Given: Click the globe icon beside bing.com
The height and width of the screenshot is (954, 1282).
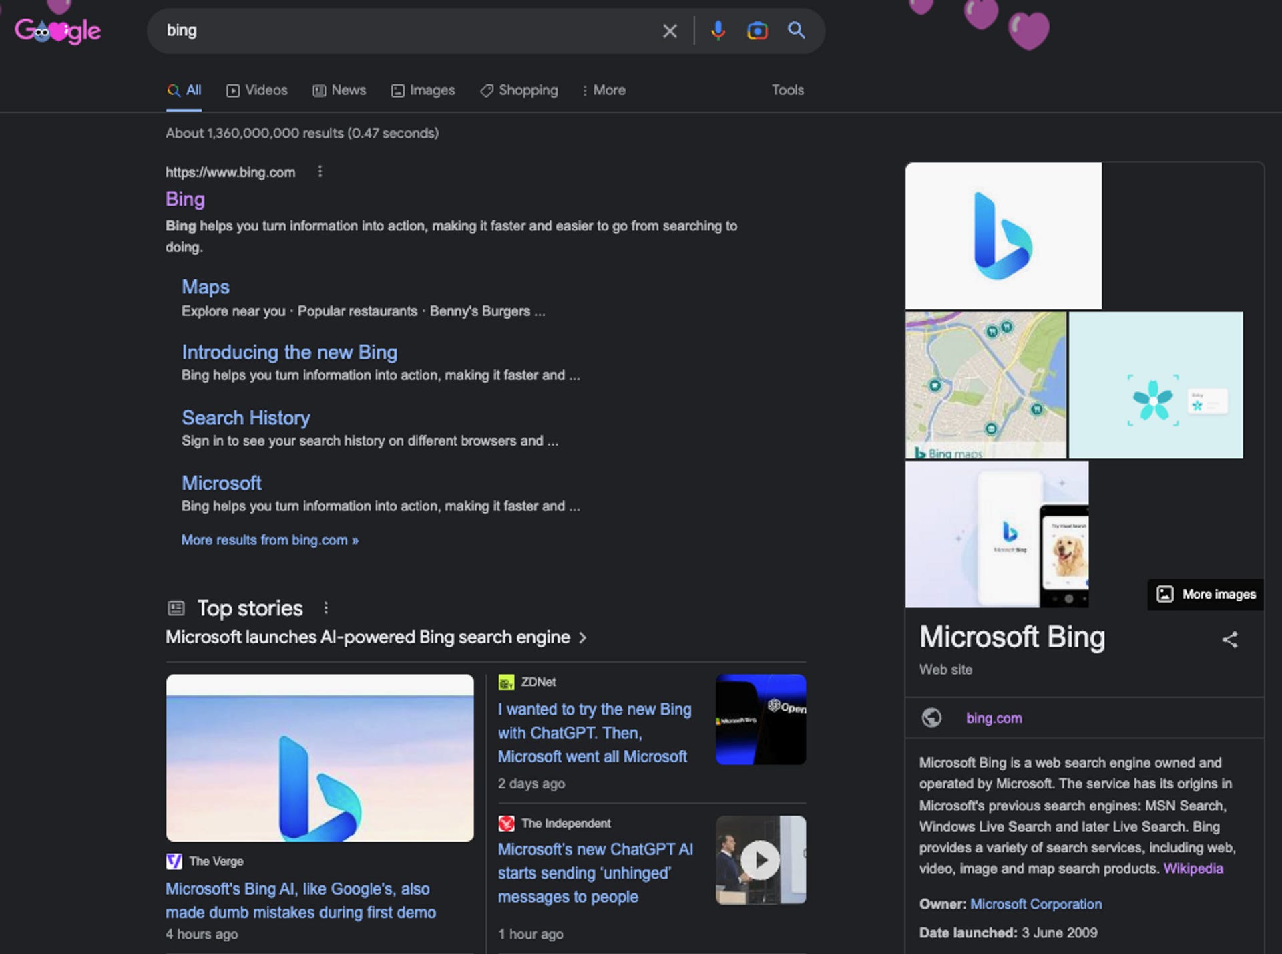Looking at the screenshot, I should pyautogui.click(x=933, y=718).
